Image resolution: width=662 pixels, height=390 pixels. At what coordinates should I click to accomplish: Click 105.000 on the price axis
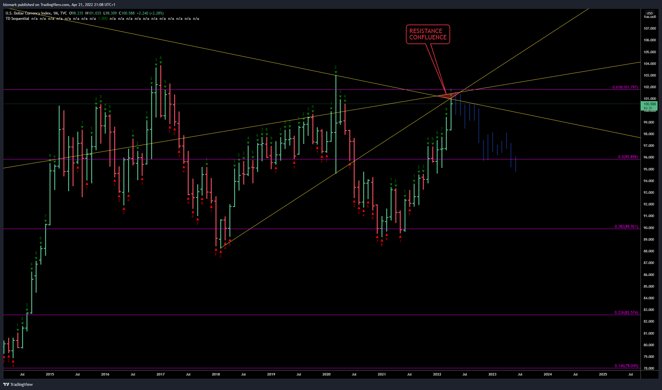pos(650,52)
